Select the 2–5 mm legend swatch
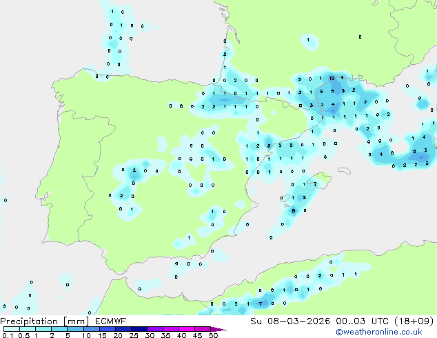Viewport: 437px width, 338px height. (x=59, y=329)
